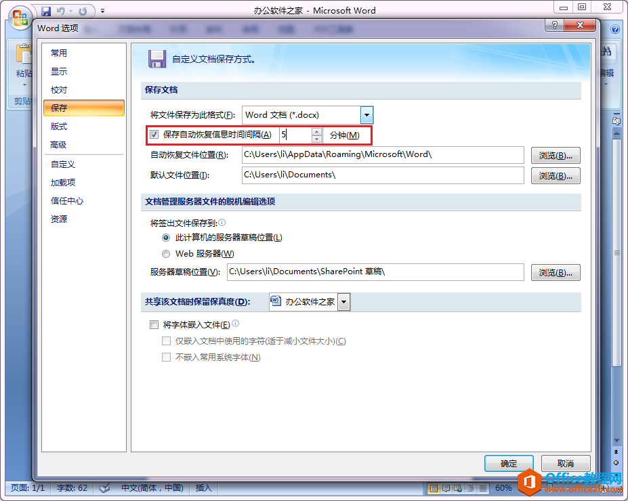The height and width of the screenshot is (501, 628).
Task: Click the Undo icon in Quick Access Toolbar
Action: coord(61,12)
